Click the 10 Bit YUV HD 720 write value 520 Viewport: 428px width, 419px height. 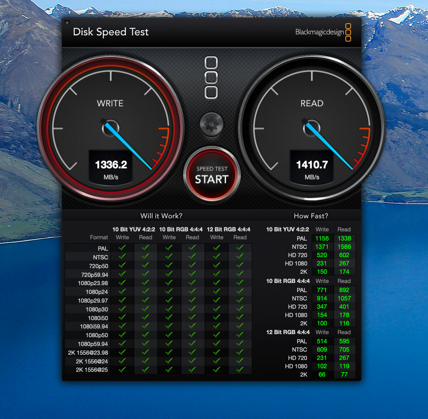322,255
